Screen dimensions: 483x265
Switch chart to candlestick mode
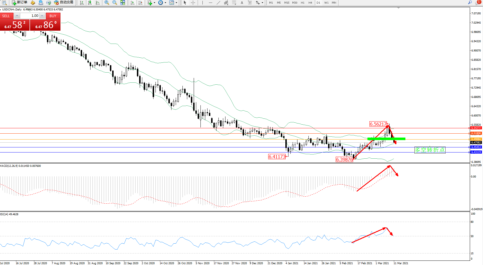coord(90,3)
